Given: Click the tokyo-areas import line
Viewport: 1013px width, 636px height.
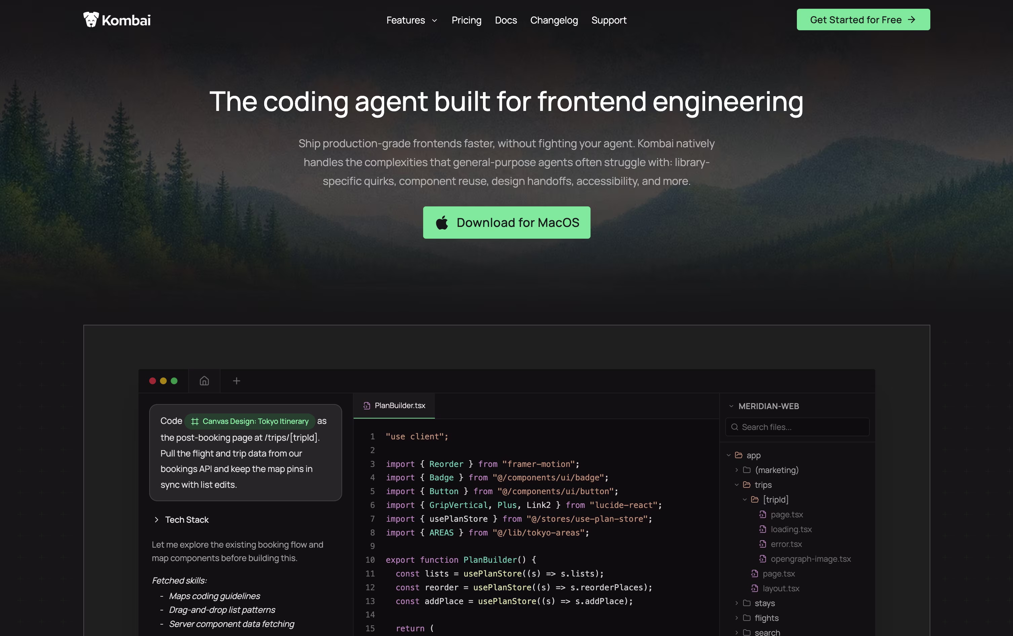Looking at the screenshot, I should [487, 532].
